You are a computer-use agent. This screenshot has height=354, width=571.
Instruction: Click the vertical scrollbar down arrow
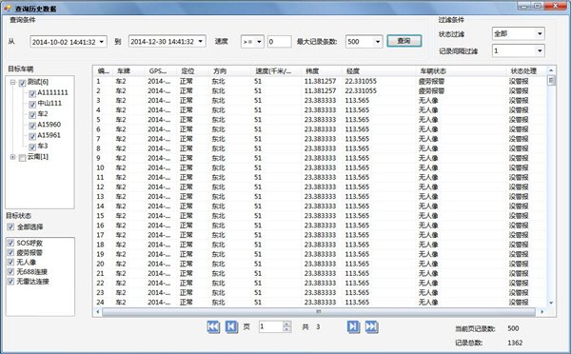pyautogui.click(x=551, y=303)
